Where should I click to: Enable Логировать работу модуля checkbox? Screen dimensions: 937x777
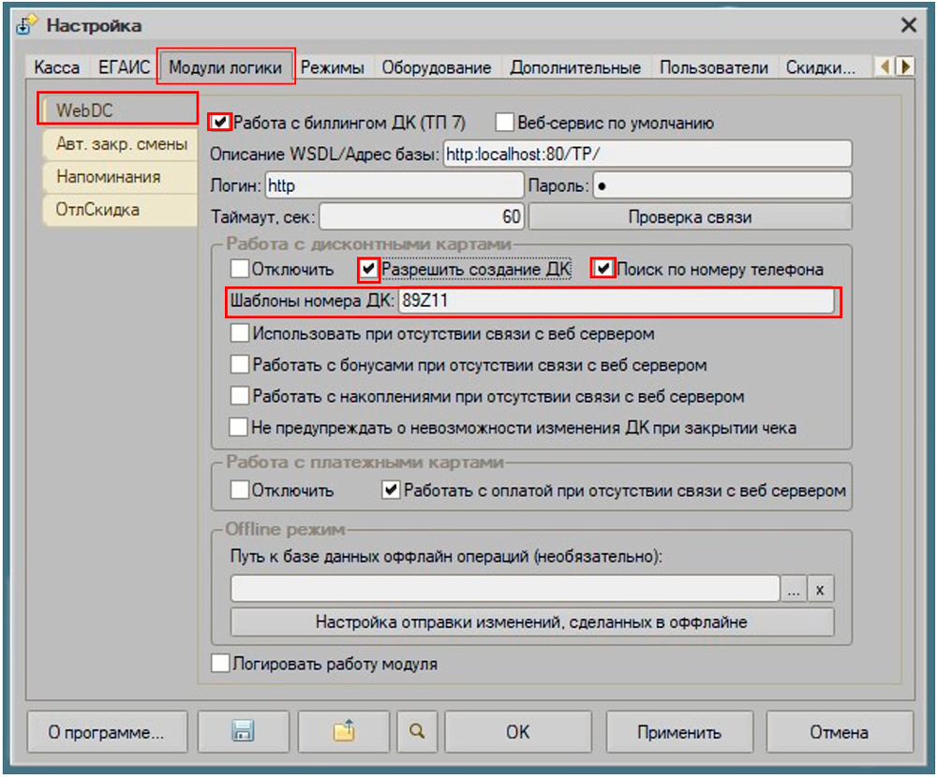point(220,665)
